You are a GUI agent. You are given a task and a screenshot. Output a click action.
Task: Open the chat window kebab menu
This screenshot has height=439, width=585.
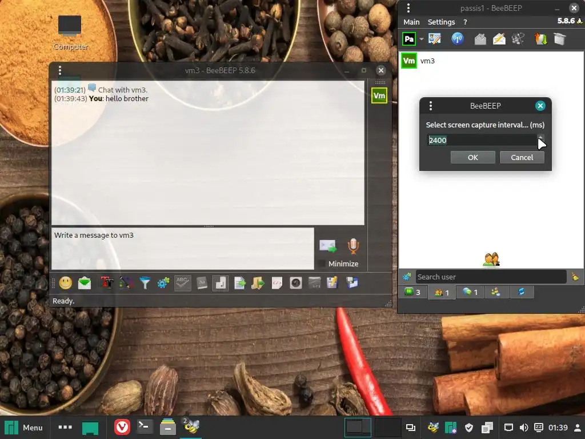[x=59, y=70]
